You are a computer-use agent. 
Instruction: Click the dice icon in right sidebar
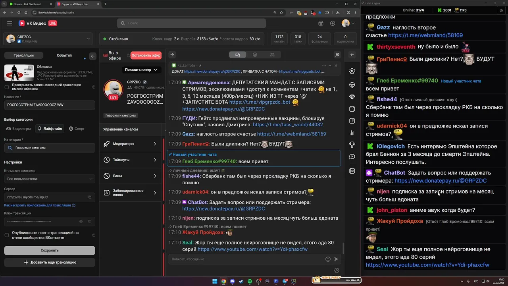(x=352, y=109)
